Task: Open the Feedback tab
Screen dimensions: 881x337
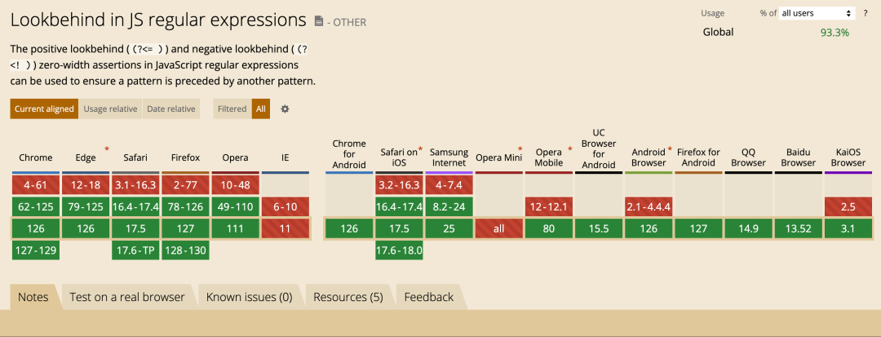Action: 428,297
